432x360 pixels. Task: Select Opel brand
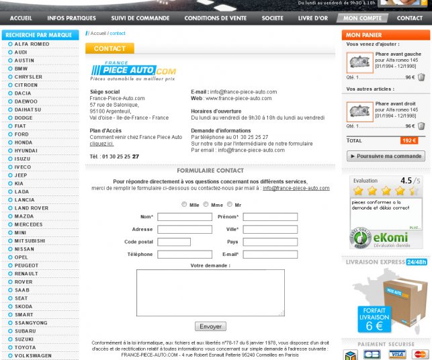pos(21,257)
